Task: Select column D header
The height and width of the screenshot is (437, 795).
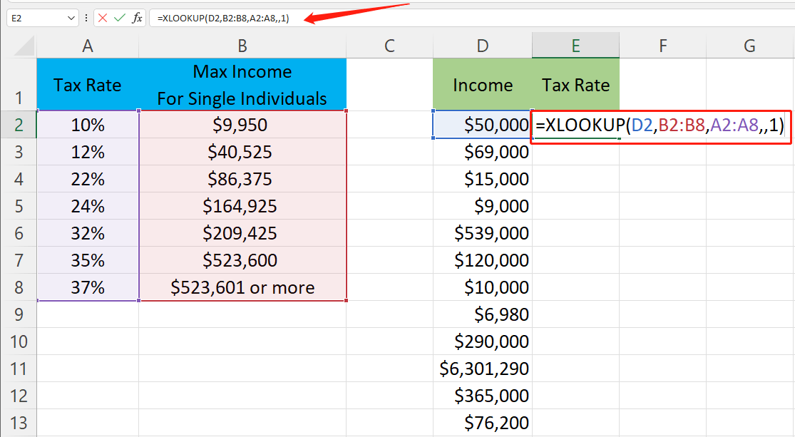Action: pos(483,46)
